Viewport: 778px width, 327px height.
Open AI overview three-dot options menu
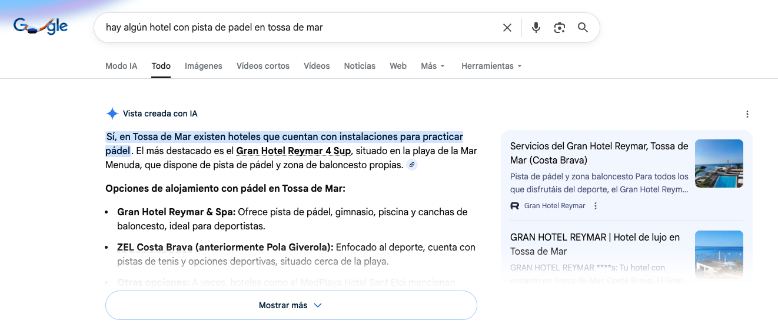coord(747,114)
